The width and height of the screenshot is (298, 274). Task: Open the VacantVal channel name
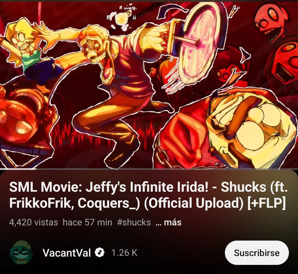tap(67, 253)
